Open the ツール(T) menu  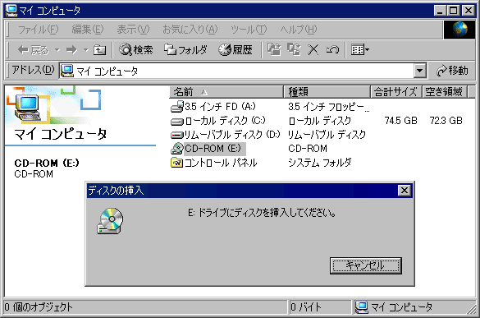click(x=249, y=30)
